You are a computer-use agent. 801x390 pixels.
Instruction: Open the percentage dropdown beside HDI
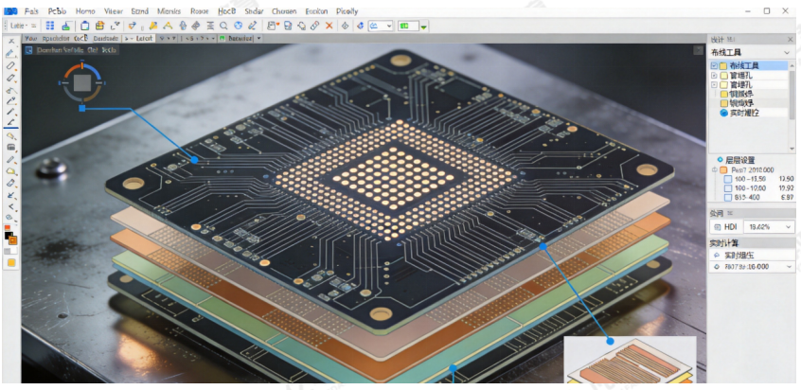click(769, 226)
